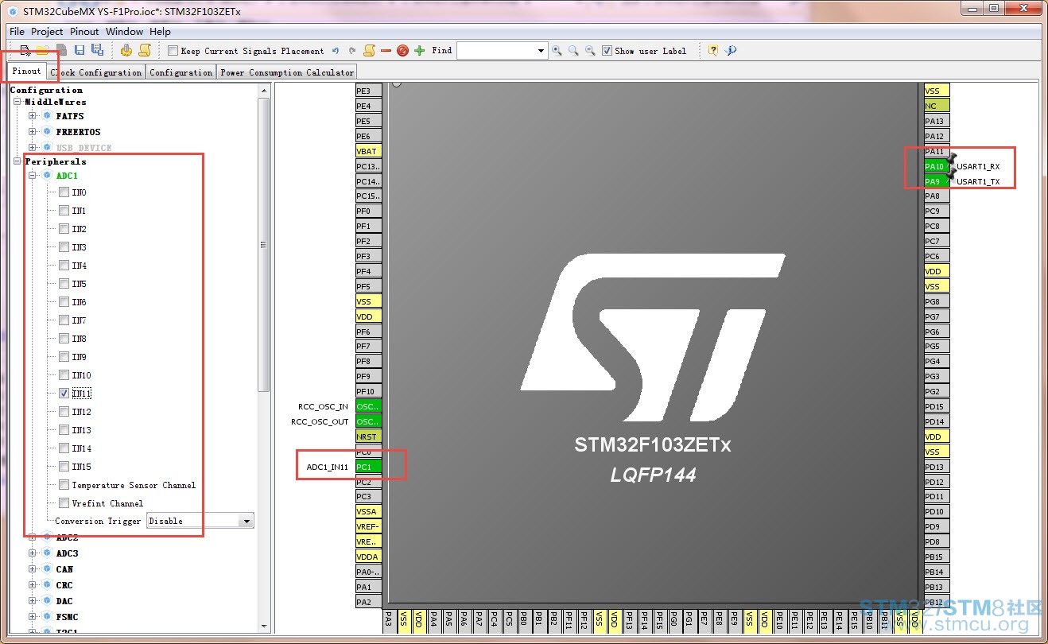The image size is (1048, 644).
Task: Click the CRC peripheral node icon
Action: coord(47,585)
